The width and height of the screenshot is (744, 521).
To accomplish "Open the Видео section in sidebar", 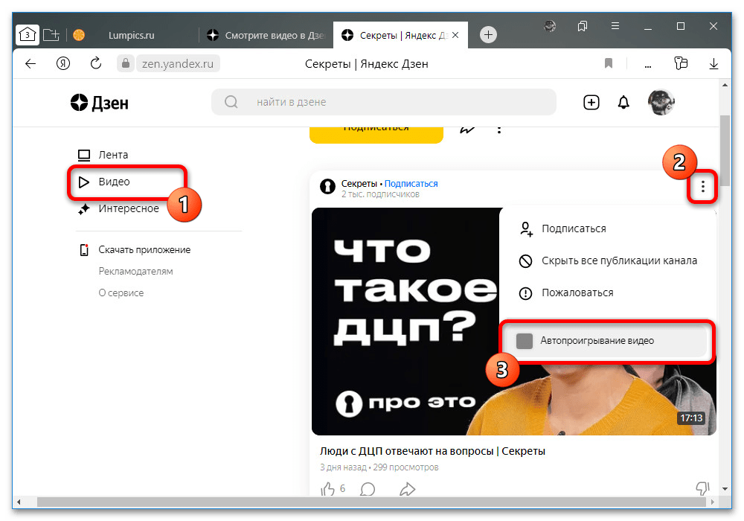I will click(114, 182).
